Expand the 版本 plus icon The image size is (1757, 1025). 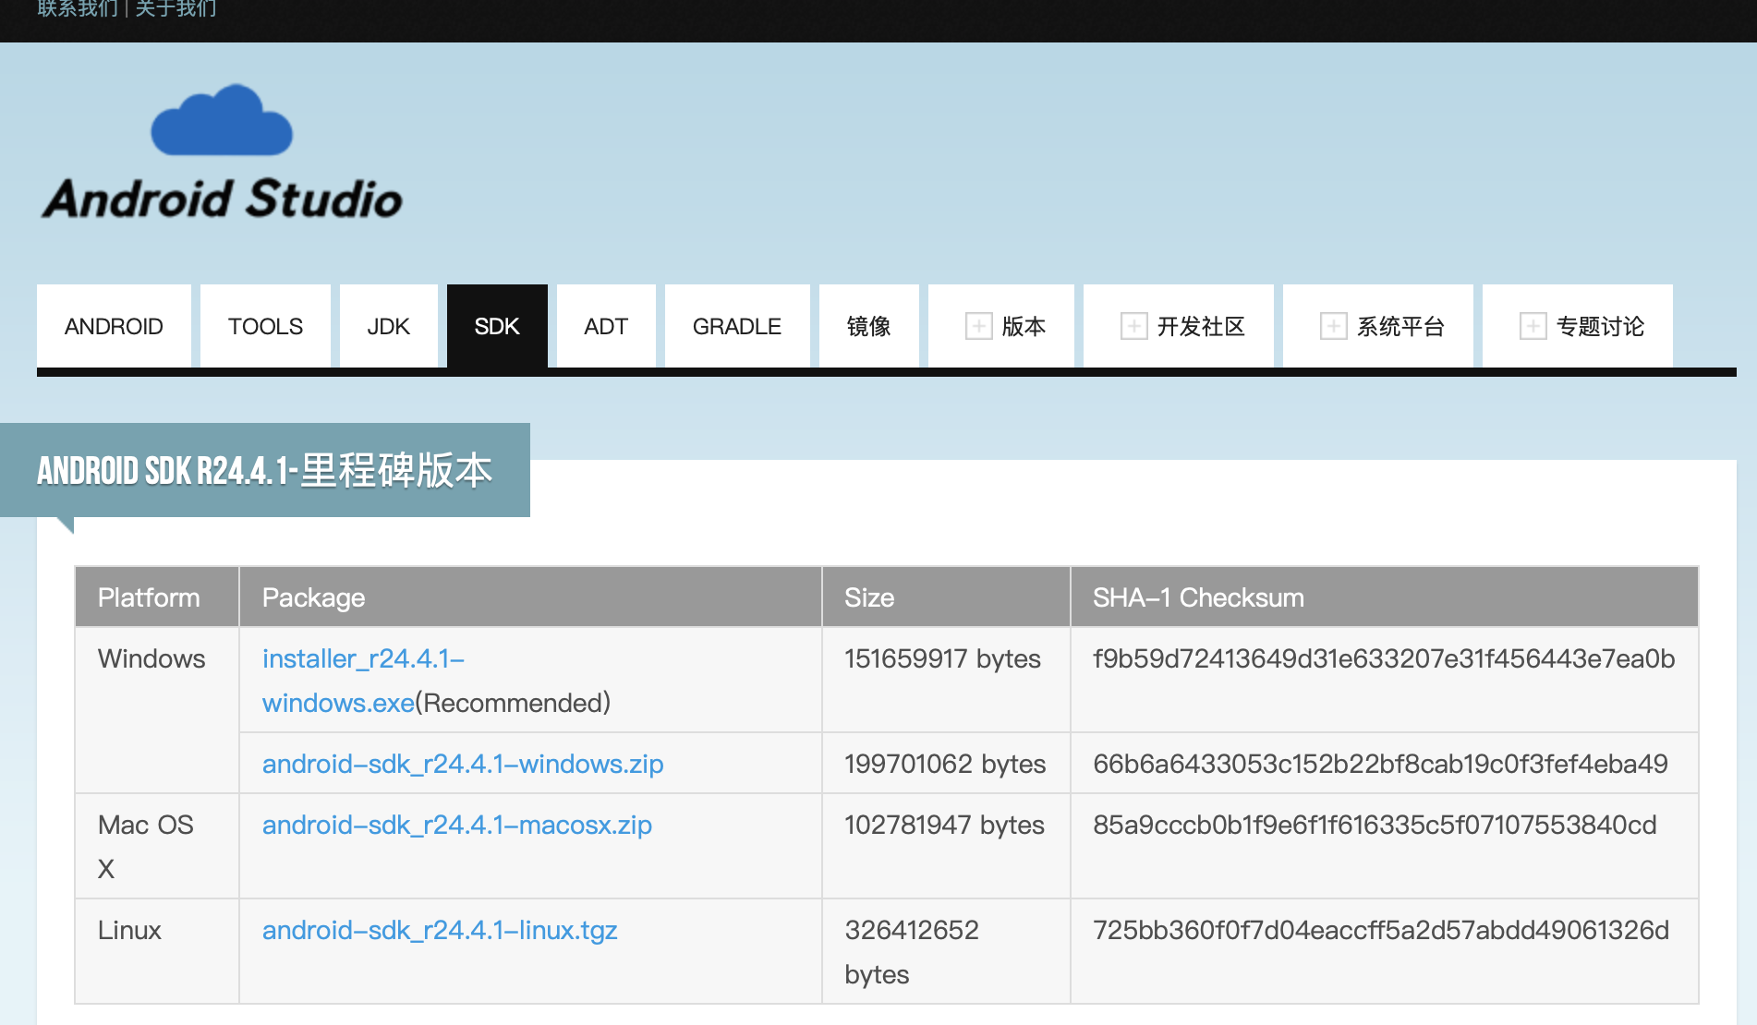pos(978,326)
